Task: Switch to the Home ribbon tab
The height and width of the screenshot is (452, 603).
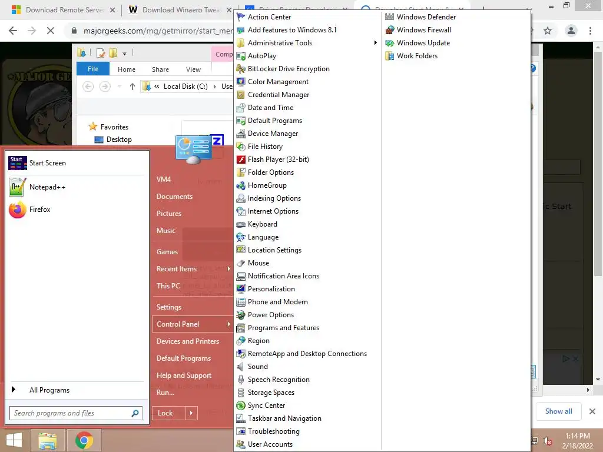Action: [x=127, y=69]
